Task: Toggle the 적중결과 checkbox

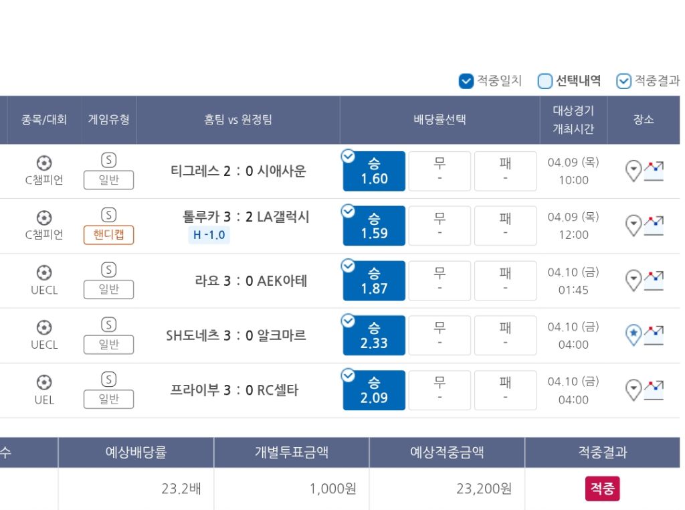Action: [x=623, y=81]
